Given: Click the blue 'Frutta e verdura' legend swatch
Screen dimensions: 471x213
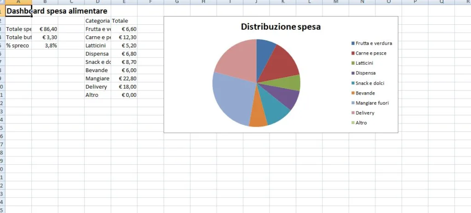Looking at the screenshot, I should (353, 44).
